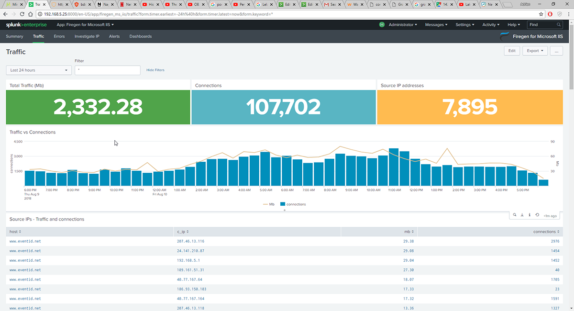Click the Edit button

(x=511, y=50)
